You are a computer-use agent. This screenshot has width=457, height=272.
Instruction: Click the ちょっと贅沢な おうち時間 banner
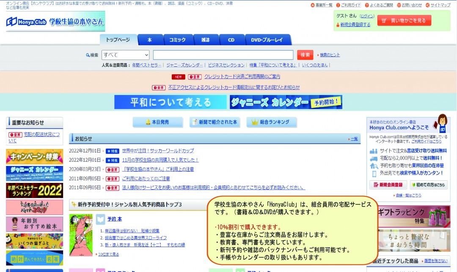click(414, 241)
